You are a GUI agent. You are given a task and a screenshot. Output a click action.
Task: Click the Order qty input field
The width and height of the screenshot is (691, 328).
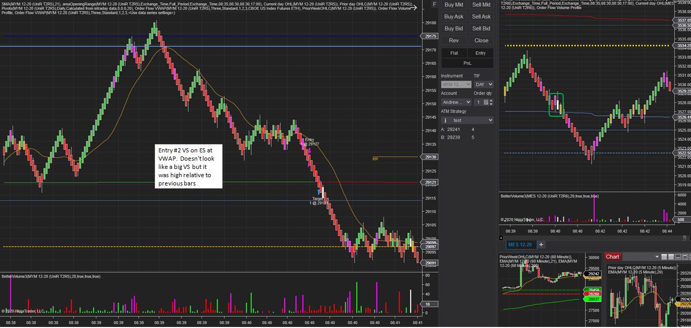point(478,102)
